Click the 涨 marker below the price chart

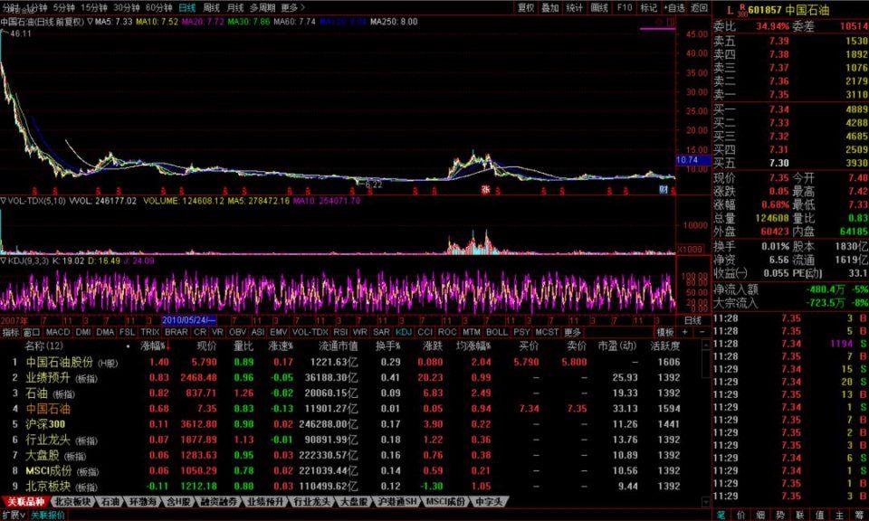pos(485,189)
